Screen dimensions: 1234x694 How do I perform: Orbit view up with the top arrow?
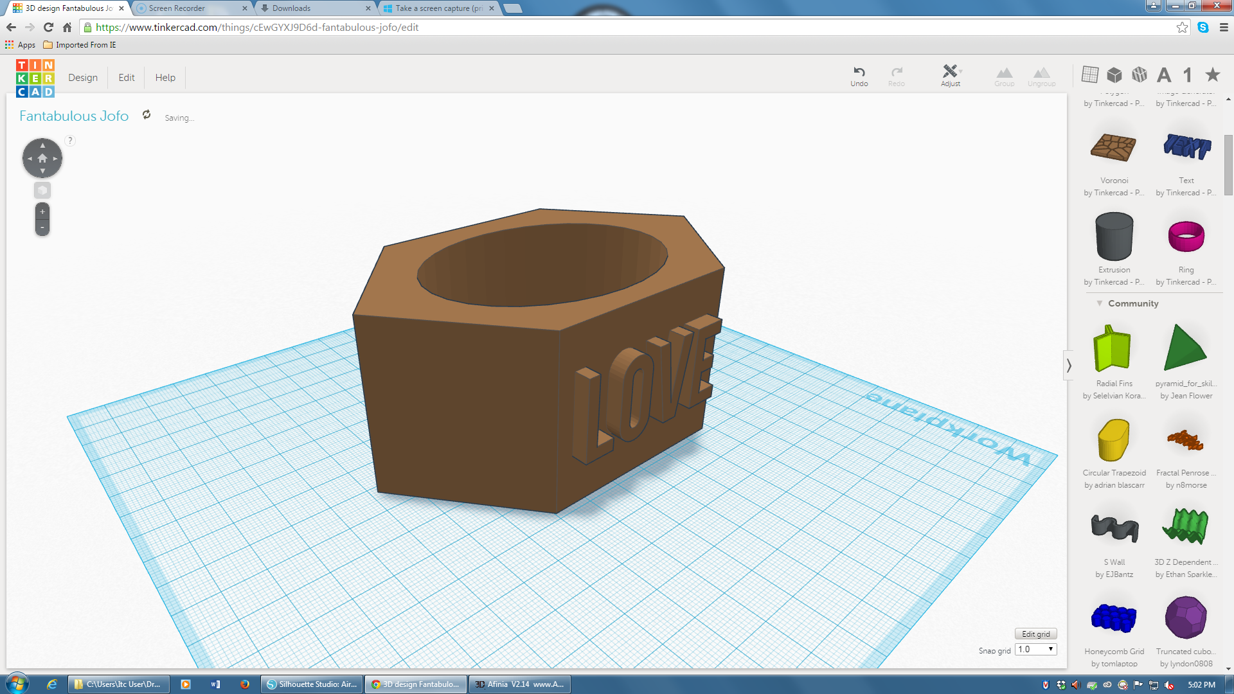(42, 145)
